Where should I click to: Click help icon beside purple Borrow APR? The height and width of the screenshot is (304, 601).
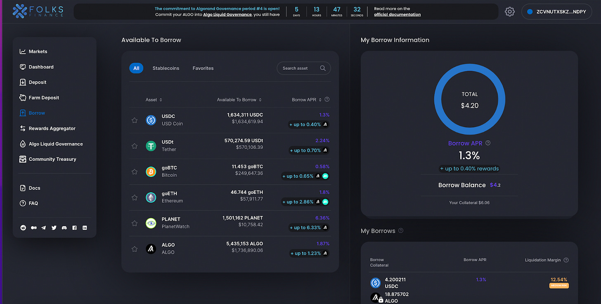488,143
